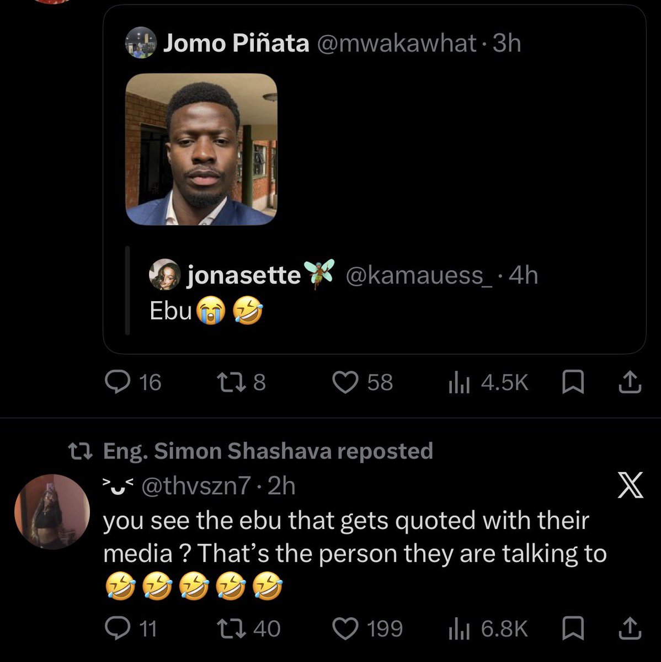Viewport: 661px width, 662px height.
Task: View analytics showing 6.8K views
Action: tap(488, 628)
